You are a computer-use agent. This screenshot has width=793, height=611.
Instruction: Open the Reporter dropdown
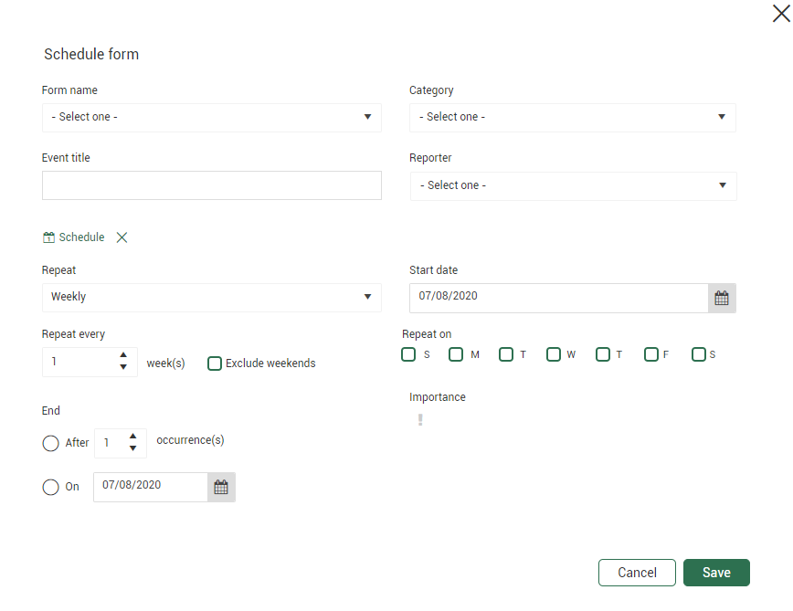tap(573, 185)
